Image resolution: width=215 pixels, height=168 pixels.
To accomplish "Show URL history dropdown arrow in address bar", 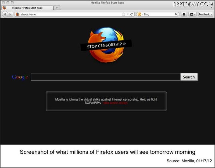I will pyautogui.click(x=128, y=14).
